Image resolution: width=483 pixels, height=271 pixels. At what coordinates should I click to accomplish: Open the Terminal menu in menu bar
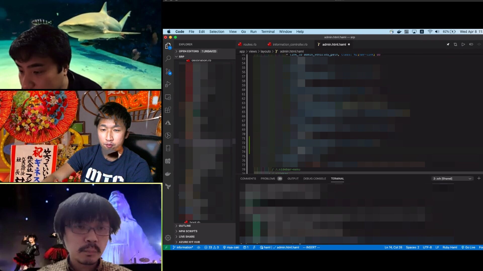pyautogui.click(x=268, y=32)
